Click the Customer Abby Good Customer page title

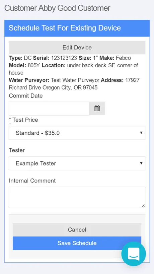point(57,8)
